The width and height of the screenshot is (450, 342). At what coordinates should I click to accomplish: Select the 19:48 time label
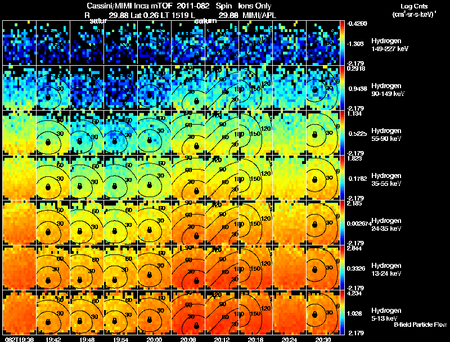(87, 339)
